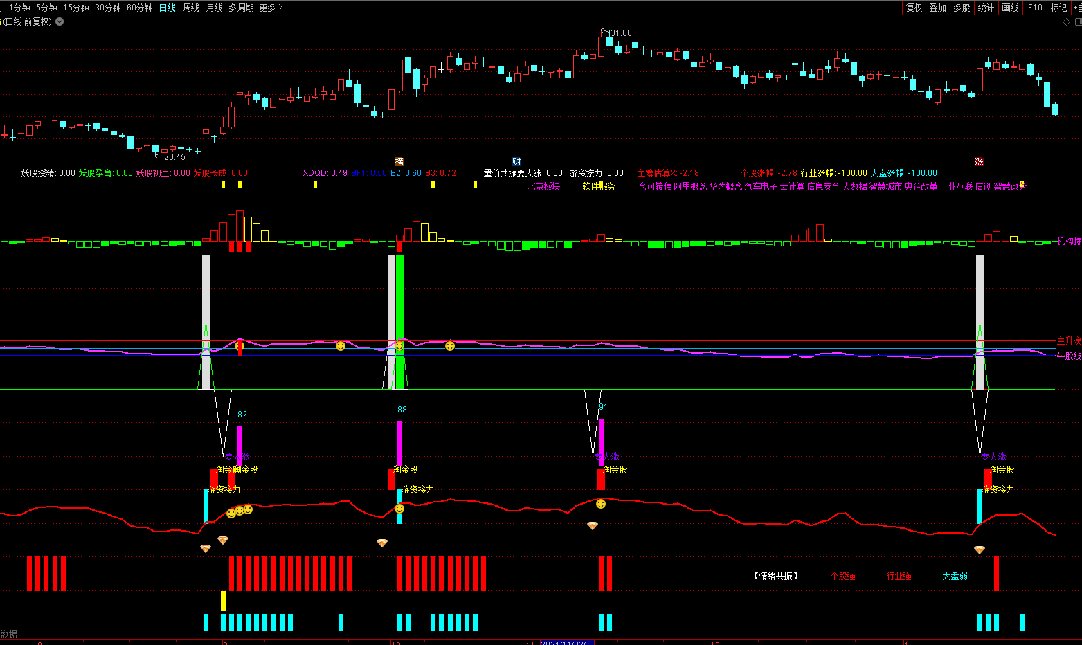Click the 榜 marker icon under chart

[x=399, y=162]
